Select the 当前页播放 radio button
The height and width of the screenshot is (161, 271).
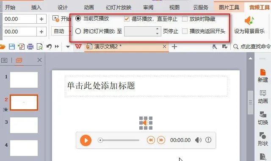tap(78, 18)
